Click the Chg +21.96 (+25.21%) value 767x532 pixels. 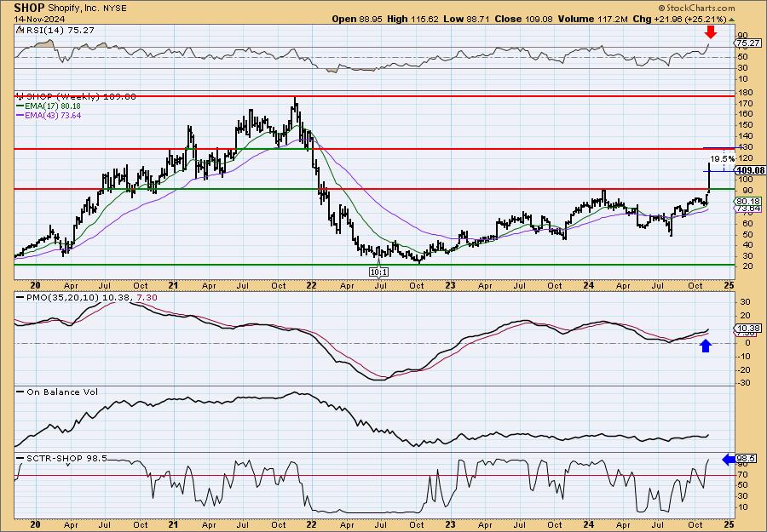[680, 19]
